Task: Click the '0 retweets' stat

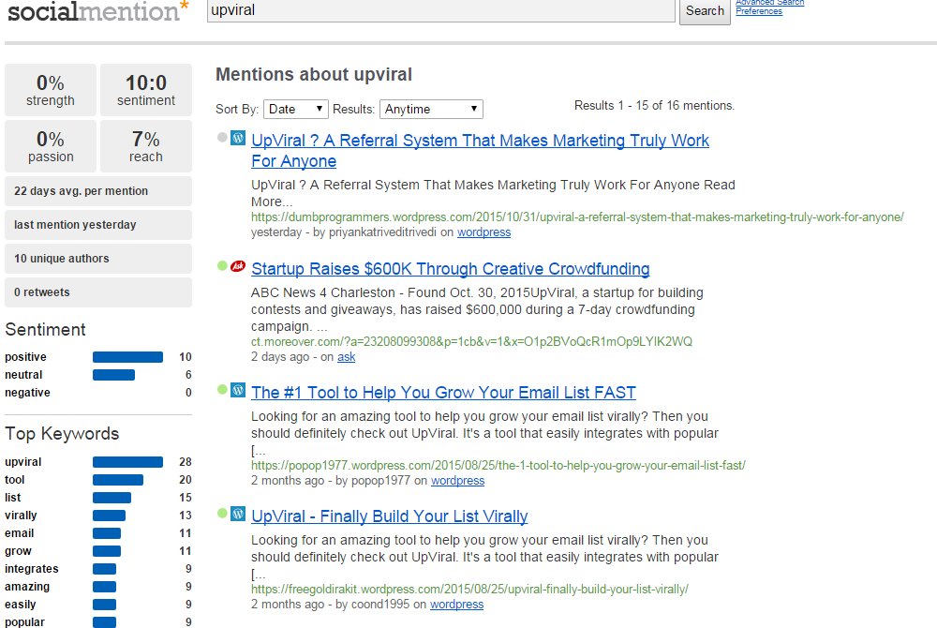Action: (x=98, y=292)
